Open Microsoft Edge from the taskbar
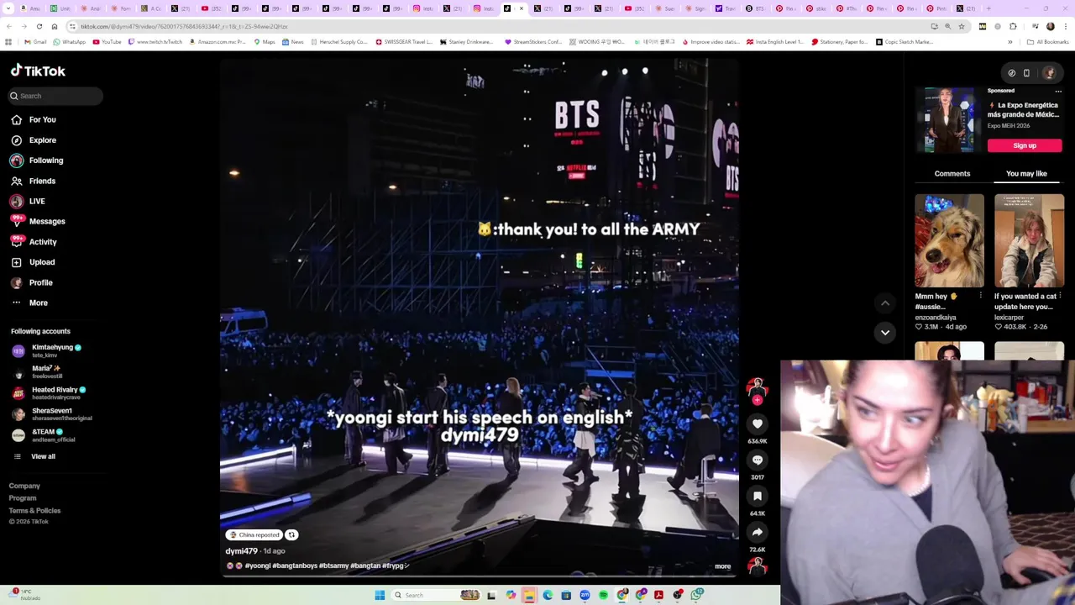Viewport: 1075px width, 605px height. click(548, 595)
